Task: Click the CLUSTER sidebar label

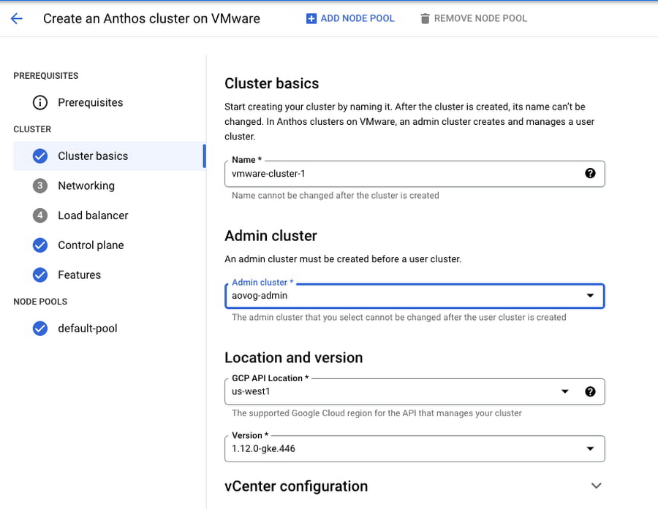Action: point(32,129)
